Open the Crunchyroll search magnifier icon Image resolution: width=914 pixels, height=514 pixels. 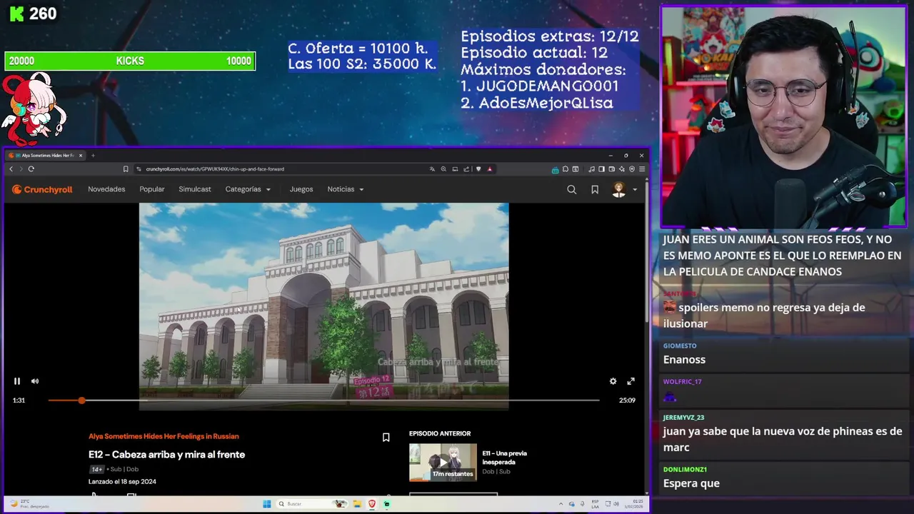[x=571, y=189]
